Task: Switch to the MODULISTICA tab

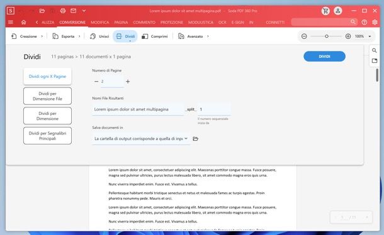Action: (x=201, y=22)
